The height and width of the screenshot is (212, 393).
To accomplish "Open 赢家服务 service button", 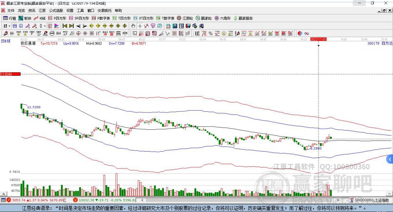I will (243, 18).
